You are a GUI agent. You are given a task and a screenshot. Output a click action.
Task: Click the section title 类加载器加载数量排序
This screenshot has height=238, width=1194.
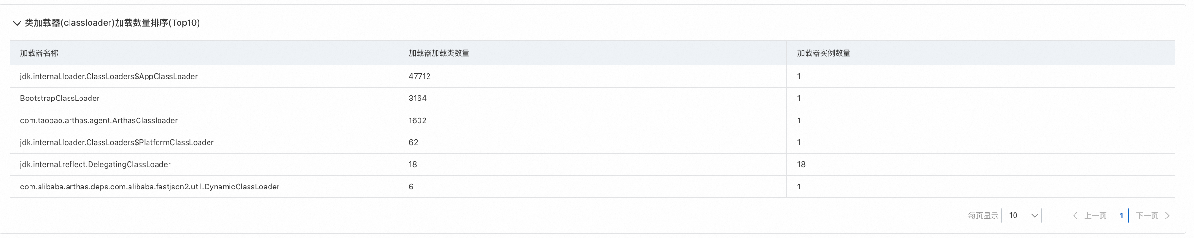coord(112,23)
